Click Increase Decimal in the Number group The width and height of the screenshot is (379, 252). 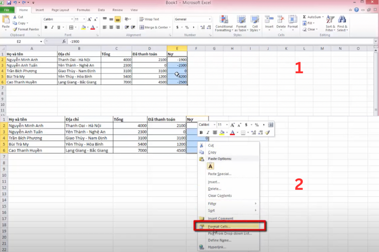point(203,27)
